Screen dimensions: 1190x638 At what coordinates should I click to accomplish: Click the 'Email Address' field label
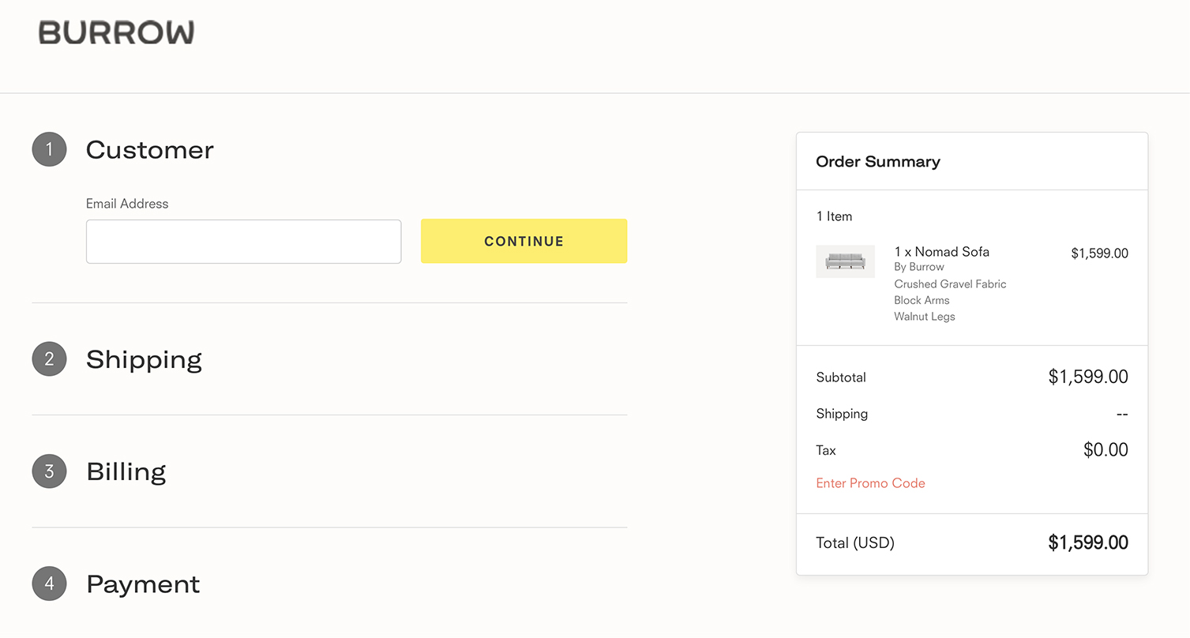click(x=127, y=204)
